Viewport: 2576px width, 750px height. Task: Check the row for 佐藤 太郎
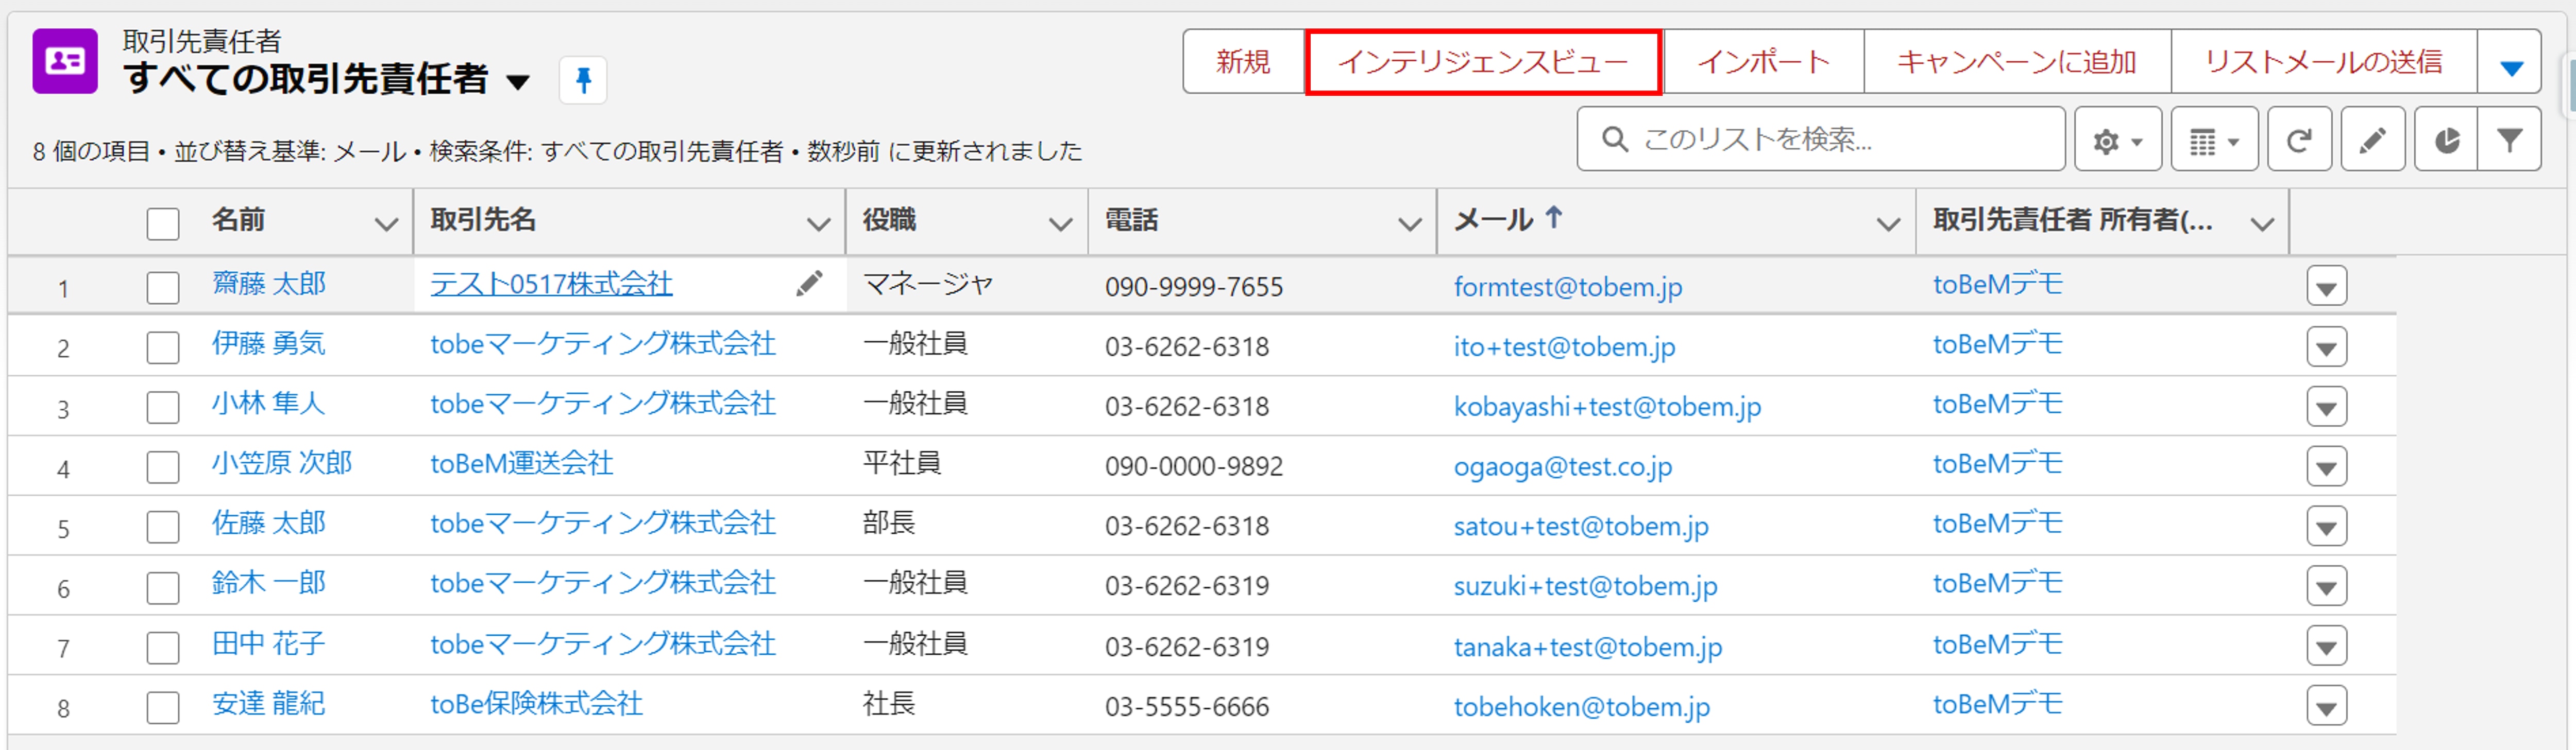coord(163,527)
